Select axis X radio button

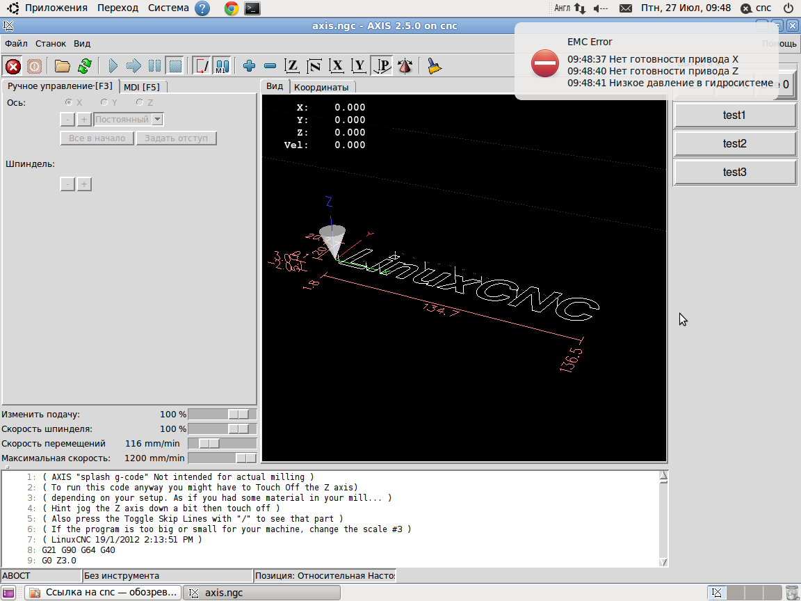68,102
